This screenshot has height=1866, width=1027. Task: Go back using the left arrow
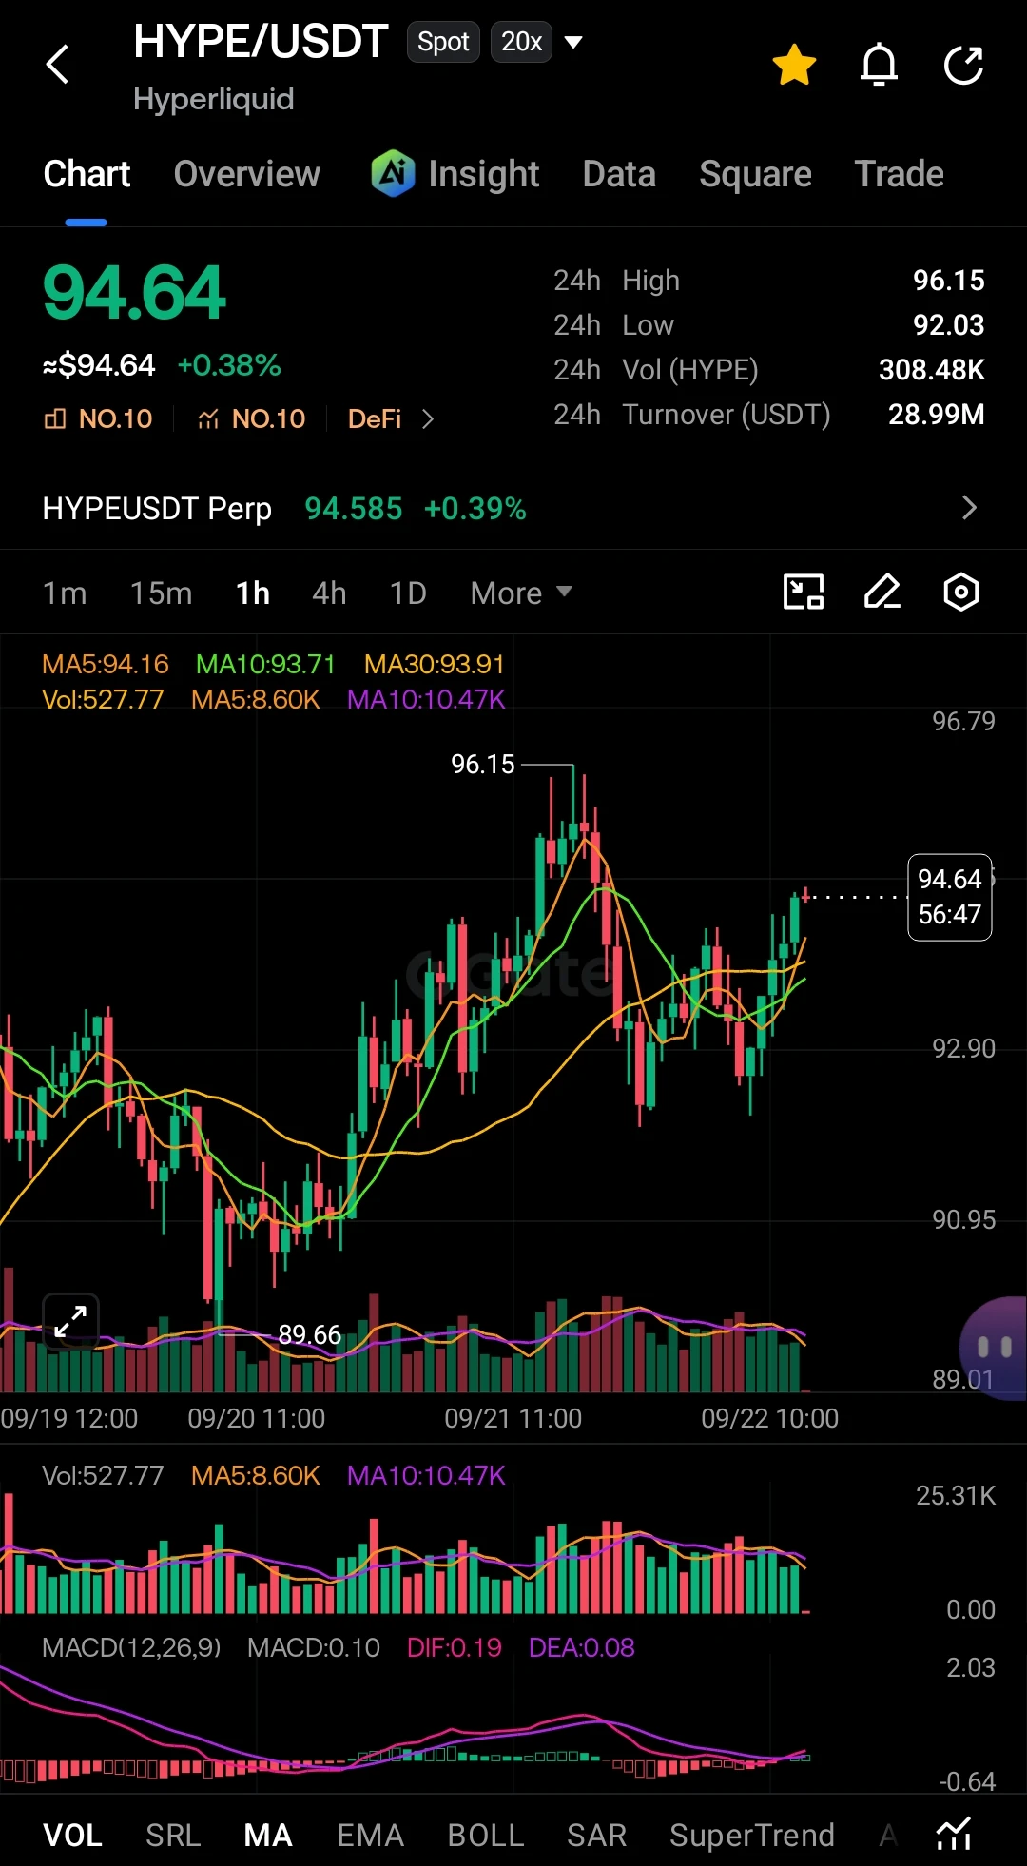point(58,65)
